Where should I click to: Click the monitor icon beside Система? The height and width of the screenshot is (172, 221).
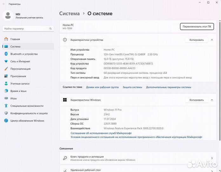point(6,47)
